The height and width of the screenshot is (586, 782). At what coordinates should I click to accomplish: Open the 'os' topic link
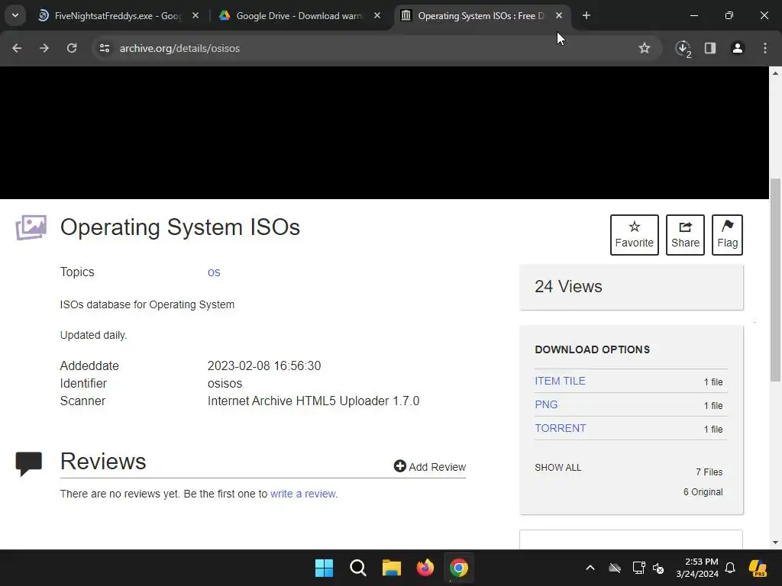point(214,272)
